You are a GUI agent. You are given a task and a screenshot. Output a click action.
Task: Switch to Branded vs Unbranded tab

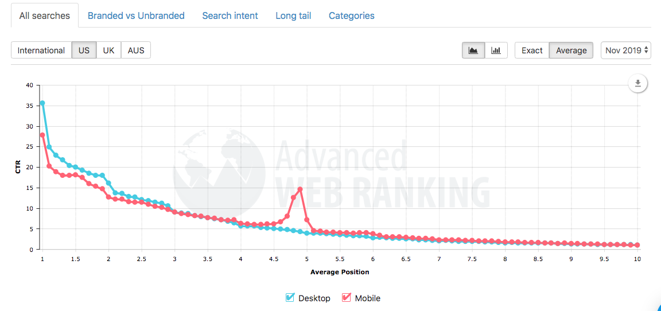[x=136, y=15]
